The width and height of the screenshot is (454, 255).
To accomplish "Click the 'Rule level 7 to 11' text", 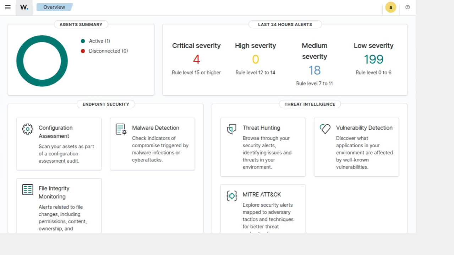I will 314,84.
